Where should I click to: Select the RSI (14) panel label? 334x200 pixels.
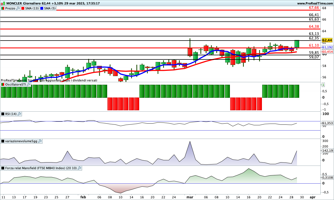(x=11, y=114)
